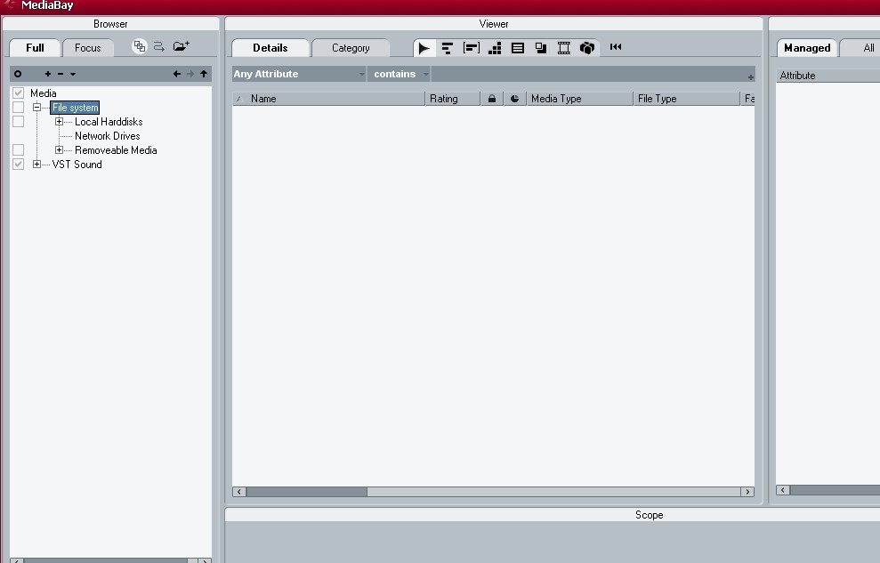Select the File system tree item
Screen dimensions: 880x563
(x=75, y=107)
